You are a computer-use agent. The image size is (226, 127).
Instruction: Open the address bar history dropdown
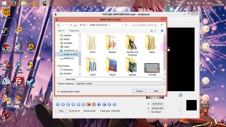(123, 25)
